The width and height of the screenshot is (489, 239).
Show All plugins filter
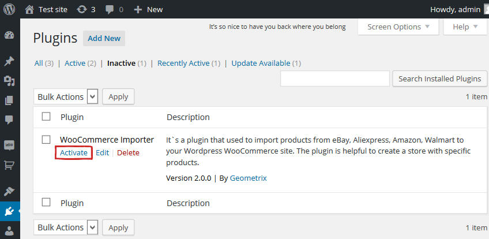coord(39,64)
